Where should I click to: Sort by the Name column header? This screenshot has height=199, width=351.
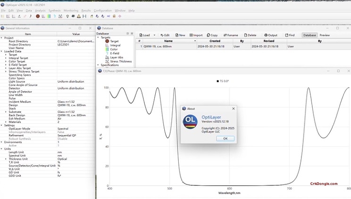[x=169, y=41]
